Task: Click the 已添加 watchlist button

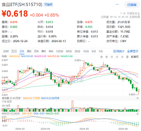Action: pos(132,5)
